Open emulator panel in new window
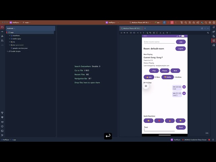 coord(202,28)
